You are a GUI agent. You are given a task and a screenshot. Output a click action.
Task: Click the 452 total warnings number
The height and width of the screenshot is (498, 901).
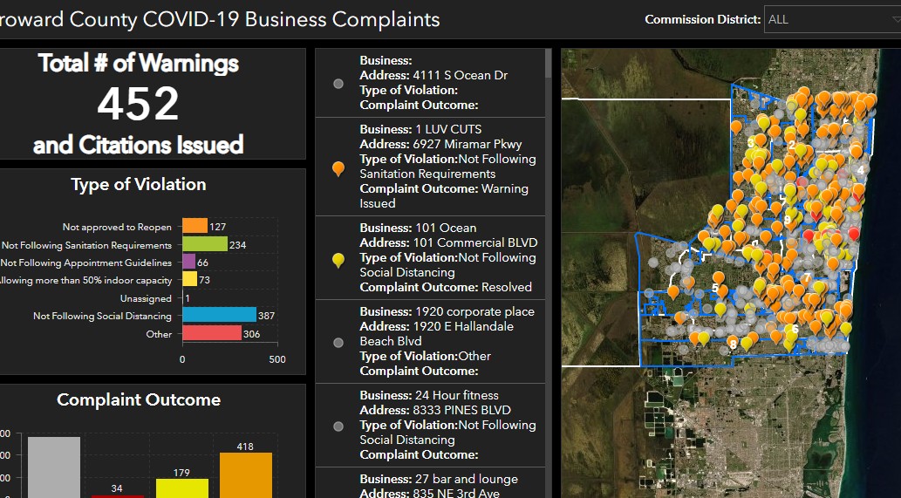click(138, 104)
